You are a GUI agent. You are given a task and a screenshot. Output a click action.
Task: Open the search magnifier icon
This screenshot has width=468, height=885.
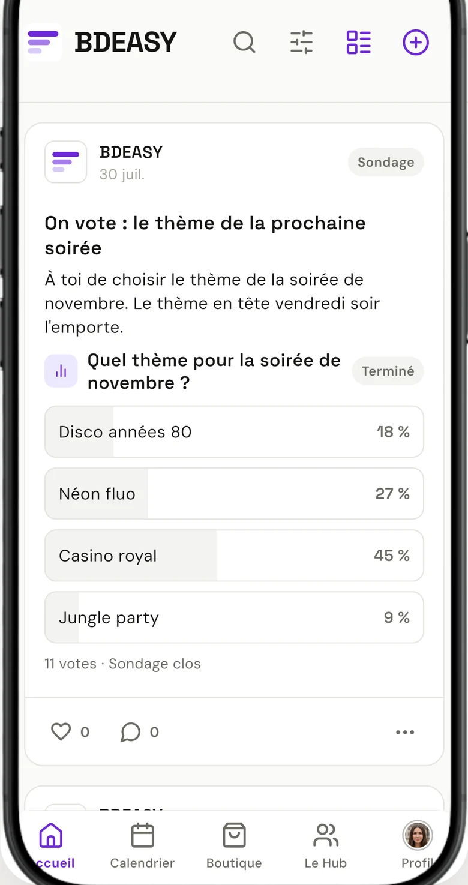[244, 43]
